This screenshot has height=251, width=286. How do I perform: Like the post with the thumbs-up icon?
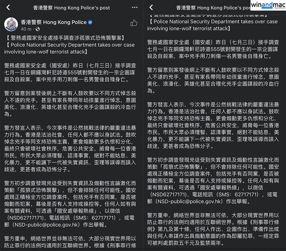coord(134,23)
